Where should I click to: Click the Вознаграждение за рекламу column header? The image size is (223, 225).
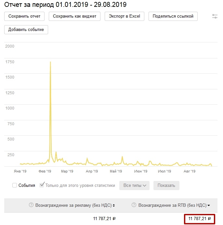pyautogui.click(x=73, y=205)
